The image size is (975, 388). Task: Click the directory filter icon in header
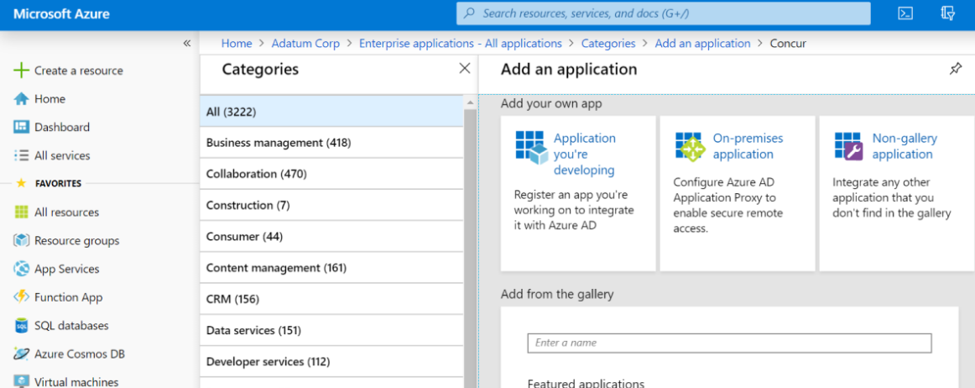point(948,13)
